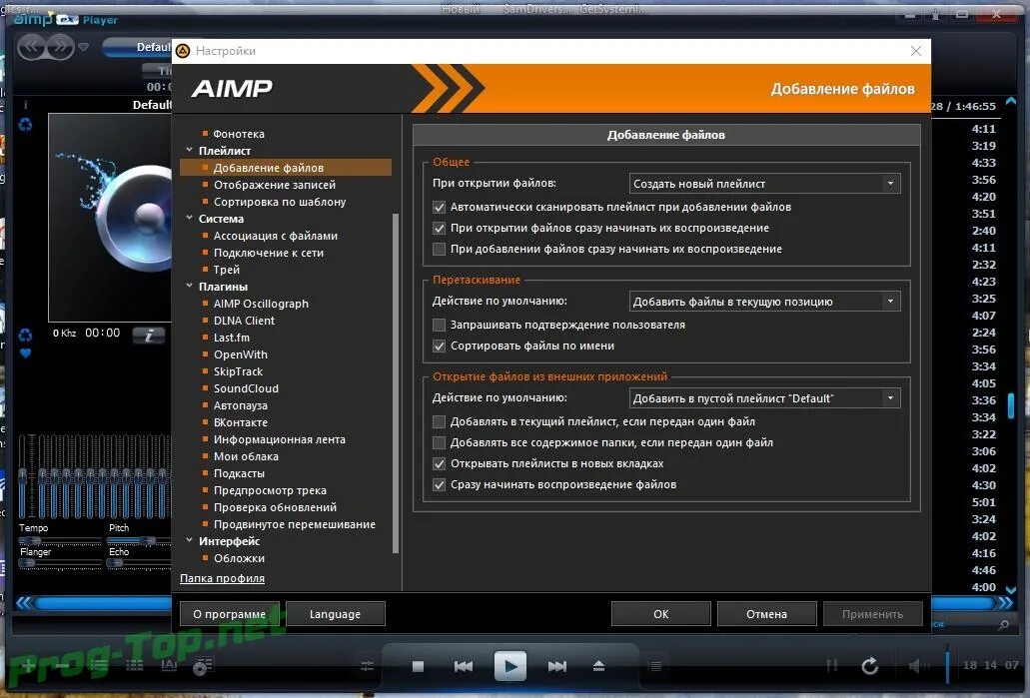Open the Обложки settings page
This screenshot has width=1030, height=698.
coord(239,558)
